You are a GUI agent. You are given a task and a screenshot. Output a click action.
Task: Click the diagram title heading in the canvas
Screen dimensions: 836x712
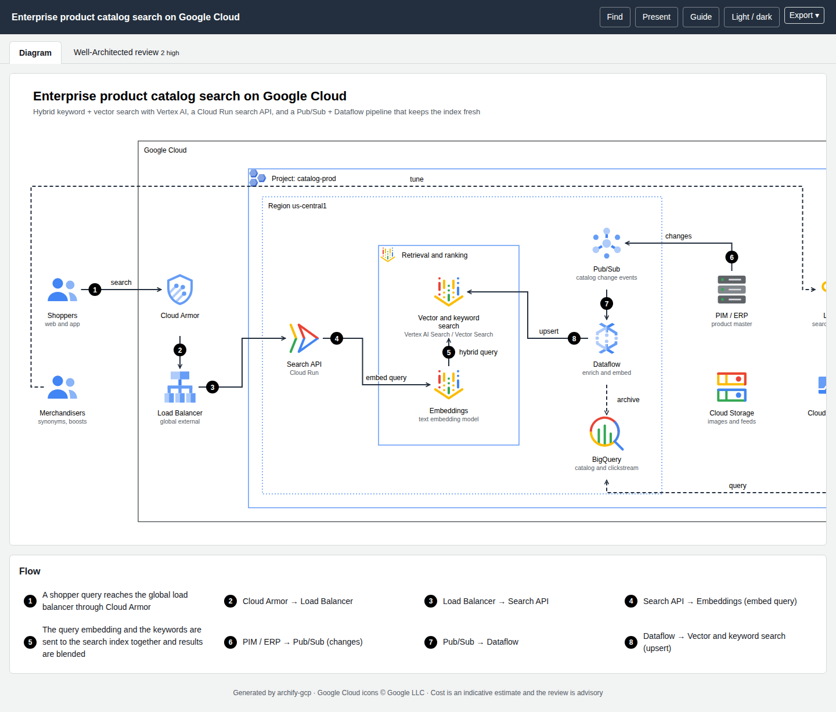pyautogui.click(x=190, y=96)
